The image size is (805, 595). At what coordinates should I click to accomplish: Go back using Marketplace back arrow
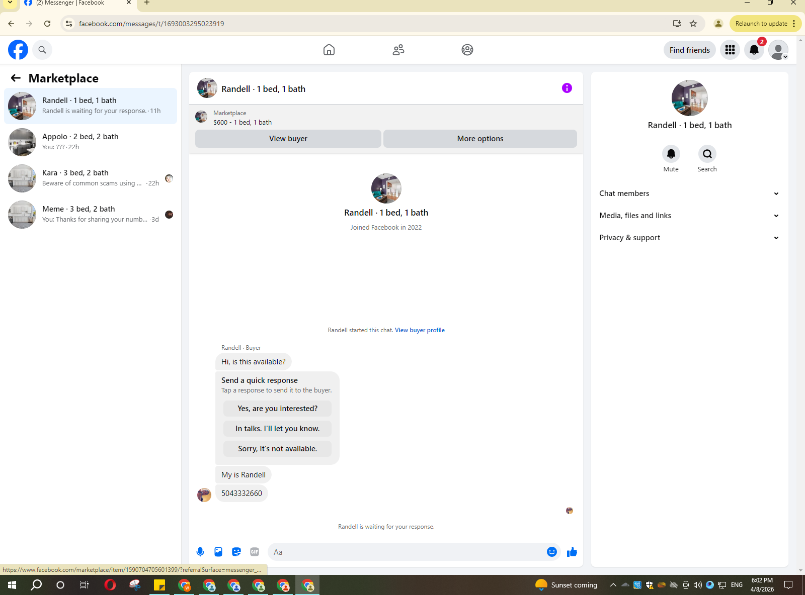pyautogui.click(x=16, y=78)
